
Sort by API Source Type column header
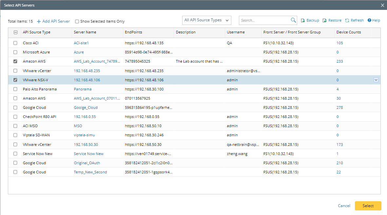click(x=37, y=32)
